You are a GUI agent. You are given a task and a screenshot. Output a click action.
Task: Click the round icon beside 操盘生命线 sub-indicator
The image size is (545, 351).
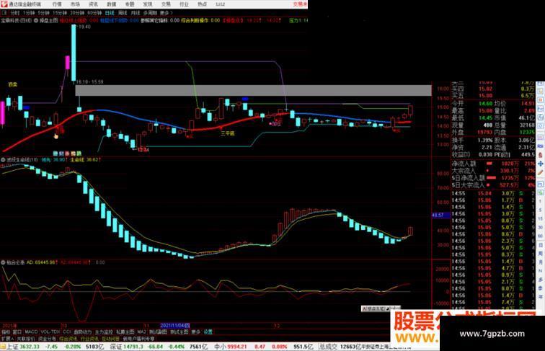click(x=3, y=159)
